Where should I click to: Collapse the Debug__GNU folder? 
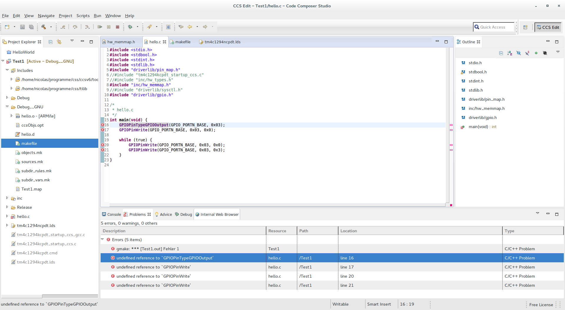[7, 107]
